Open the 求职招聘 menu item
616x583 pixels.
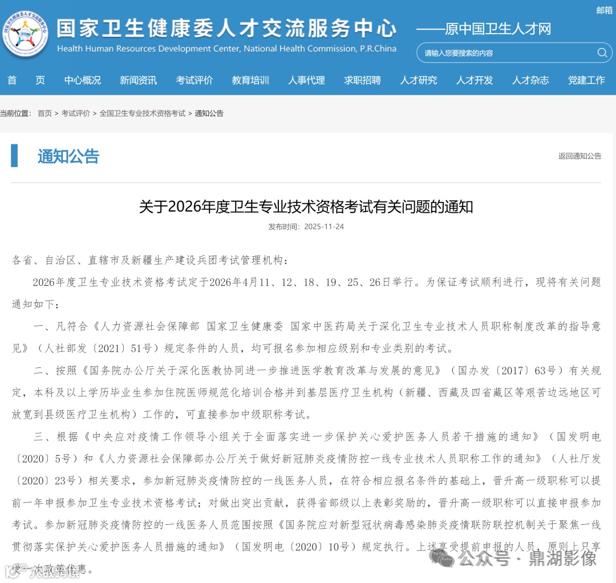[x=362, y=80]
